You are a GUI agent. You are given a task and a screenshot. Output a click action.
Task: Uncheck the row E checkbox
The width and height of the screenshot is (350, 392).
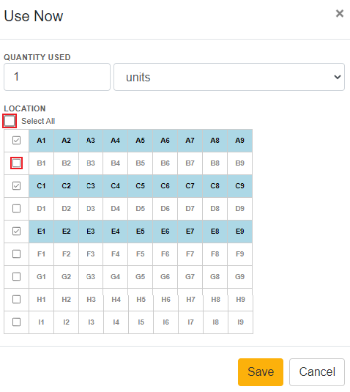pyautogui.click(x=17, y=232)
